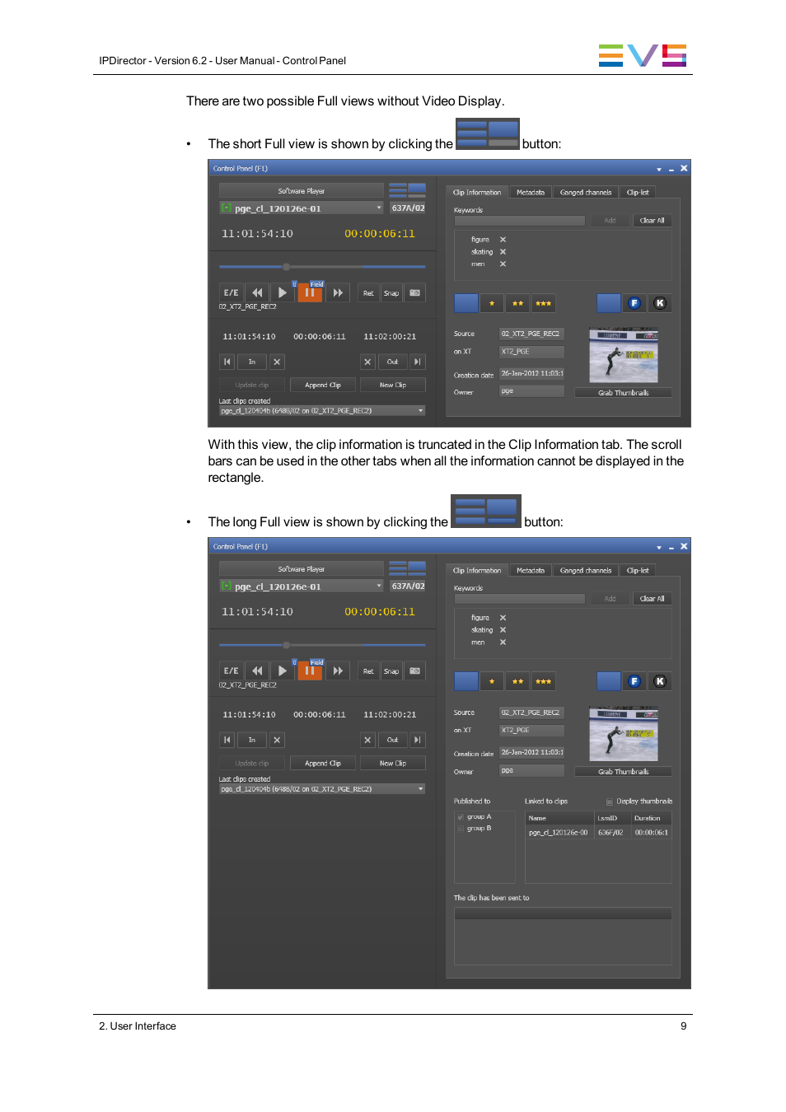This screenshot has height=1112, width=786.
Task: Toggle the group B checkbox
Action: pyautogui.click(x=460, y=829)
